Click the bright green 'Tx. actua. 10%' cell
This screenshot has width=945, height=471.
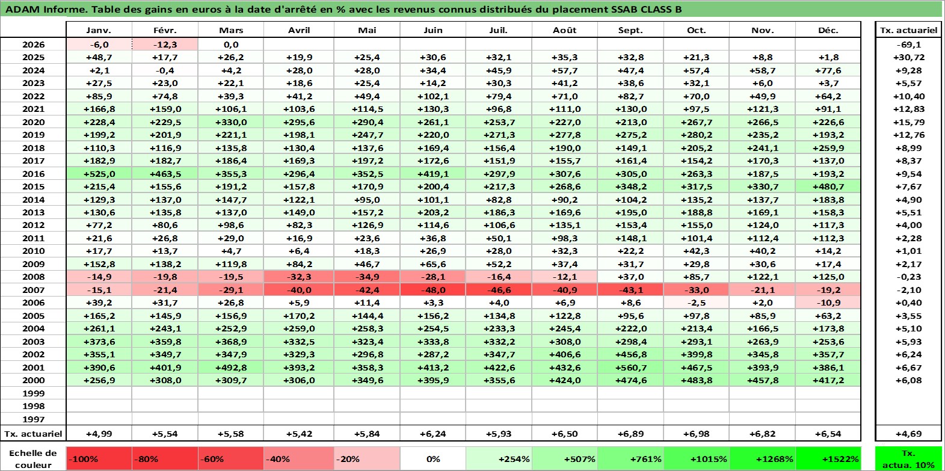pyautogui.click(x=908, y=458)
